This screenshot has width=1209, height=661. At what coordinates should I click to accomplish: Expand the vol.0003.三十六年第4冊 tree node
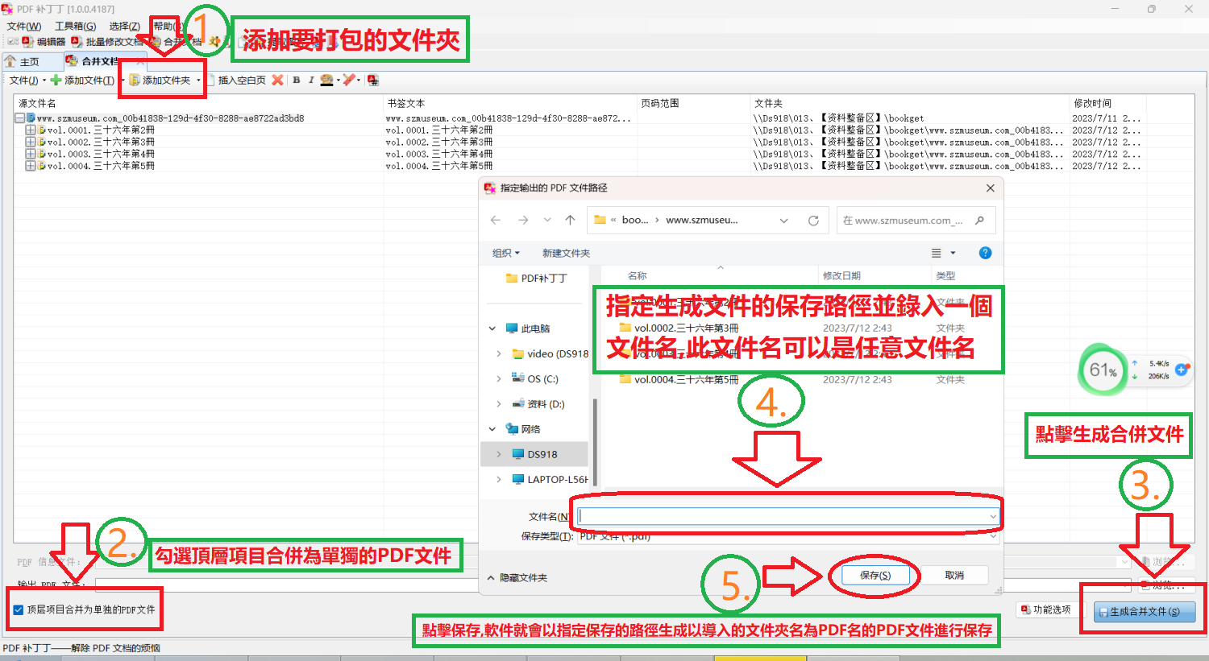(30, 154)
